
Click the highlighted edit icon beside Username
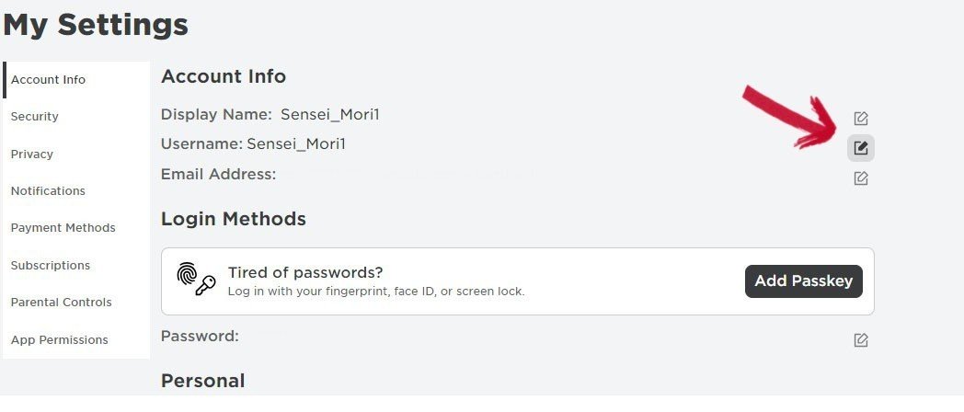(x=861, y=148)
